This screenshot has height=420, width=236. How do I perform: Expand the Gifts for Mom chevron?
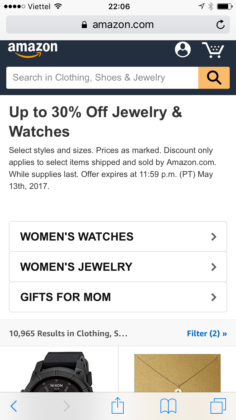coord(214,297)
